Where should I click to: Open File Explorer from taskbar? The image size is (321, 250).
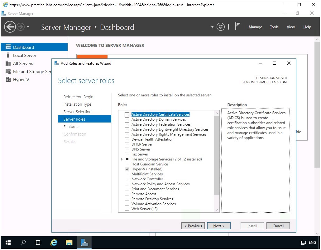69,243
